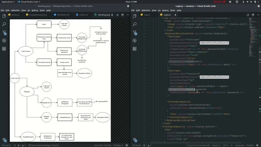This screenshot has width=261, height=147.
Task: Open Debug view in Login.js VS Code window
Action: (x=135, y=40)
